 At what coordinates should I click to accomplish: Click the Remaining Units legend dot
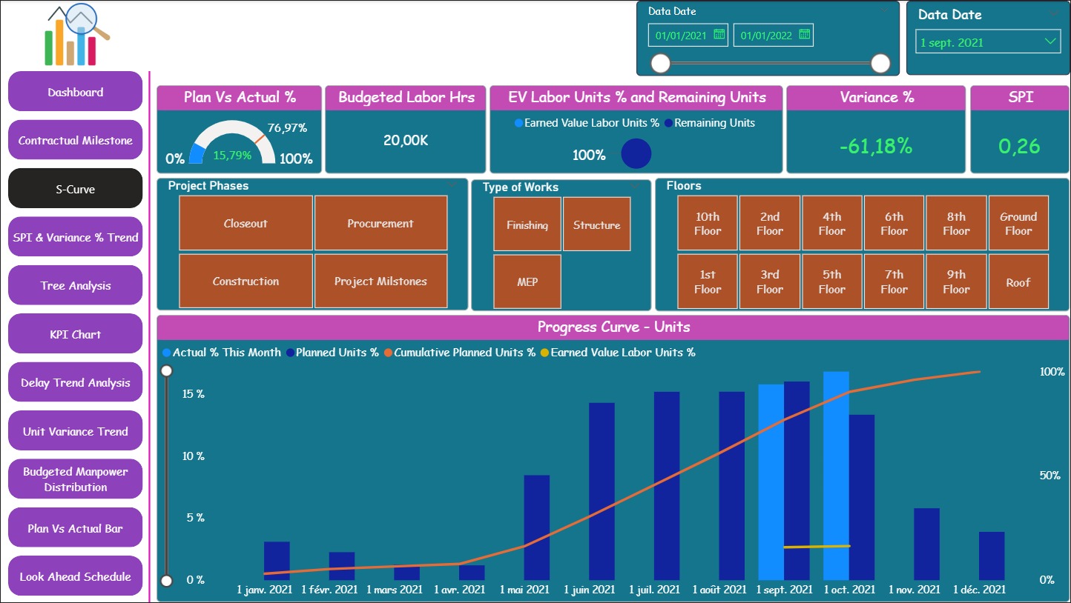click(x=669, y=123)
